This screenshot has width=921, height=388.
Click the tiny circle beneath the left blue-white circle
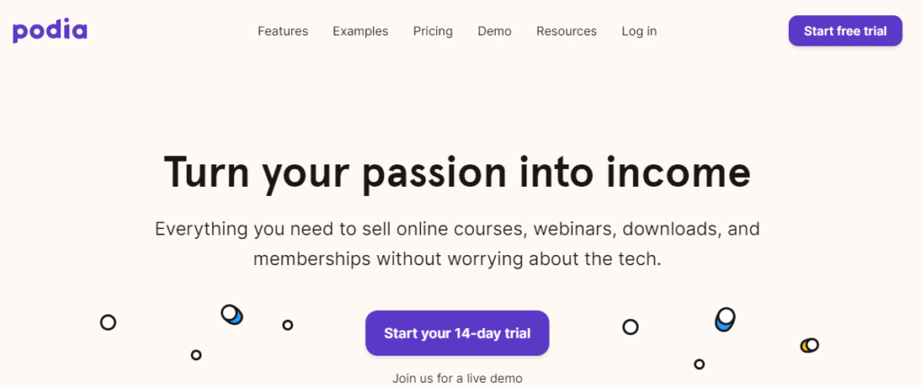pos(196,355)
